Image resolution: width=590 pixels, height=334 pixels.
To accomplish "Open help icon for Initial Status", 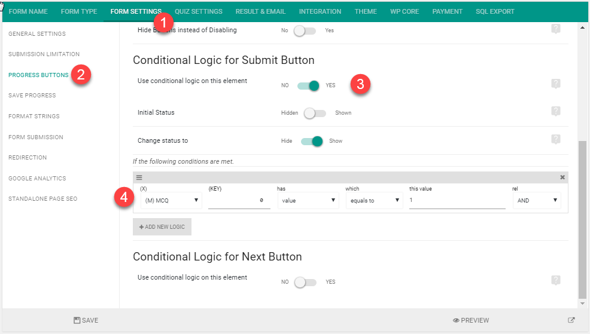I will [555, 111].
